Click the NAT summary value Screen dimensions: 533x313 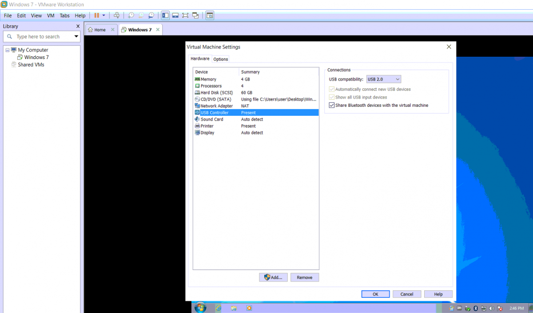point(245,106)
